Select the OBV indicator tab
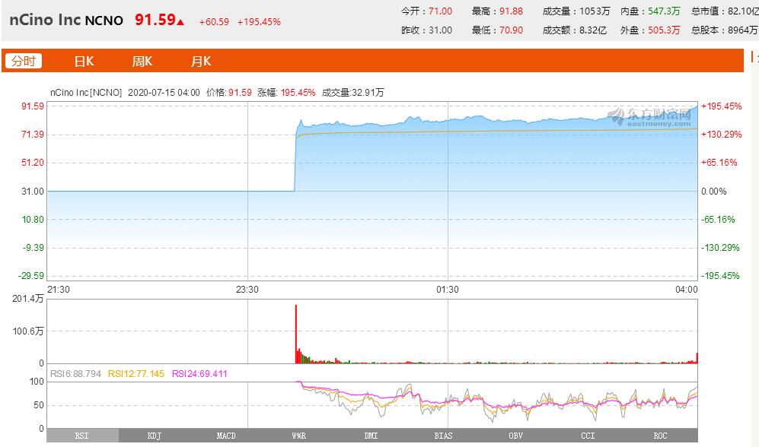The image size is (759, 447). [x=516, y=436]
